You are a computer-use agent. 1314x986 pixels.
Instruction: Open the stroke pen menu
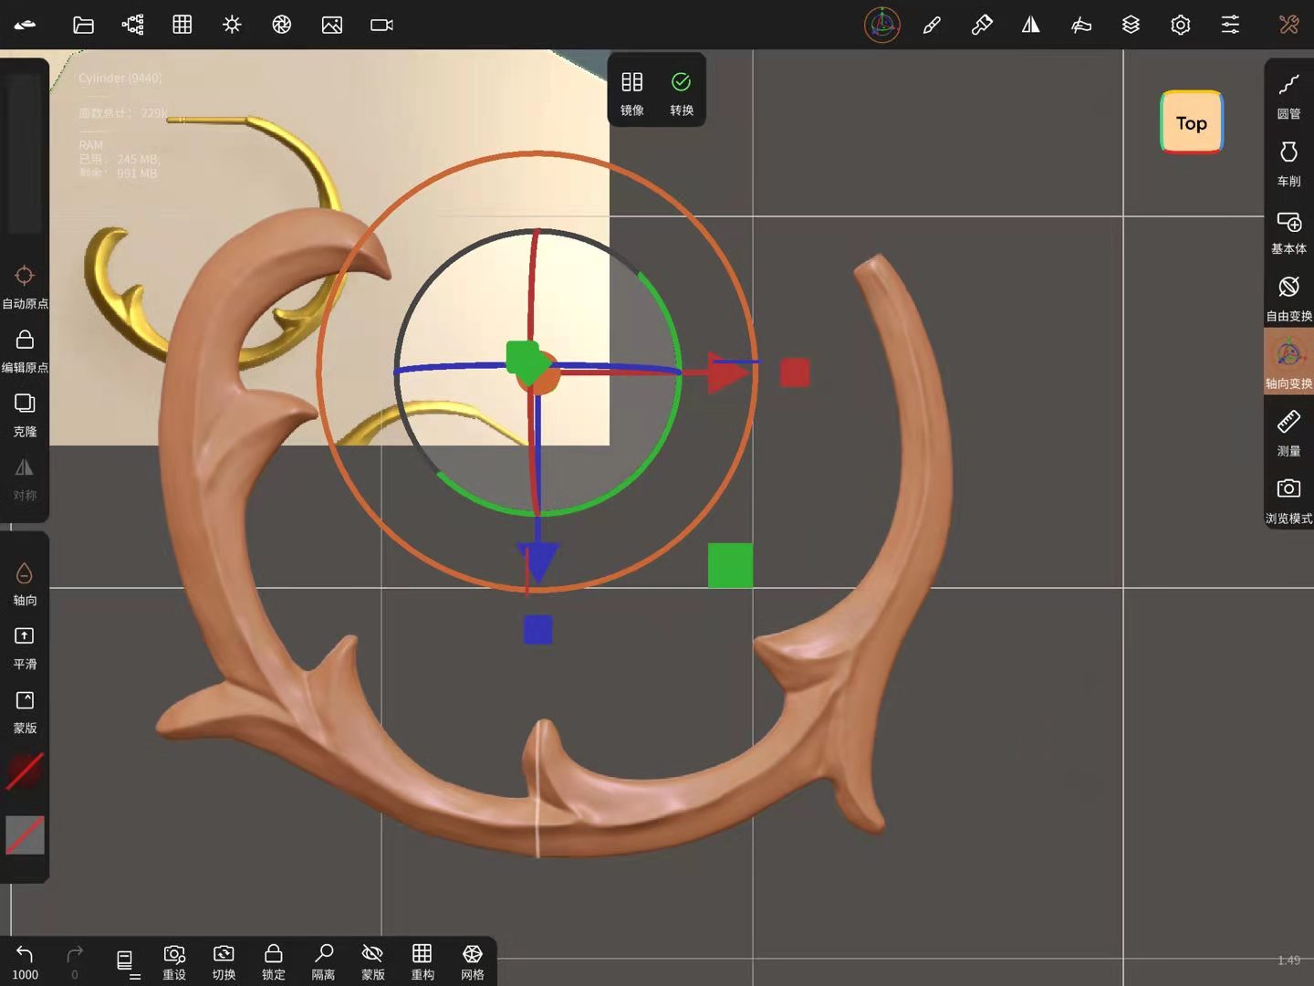[x=932, y=25]
